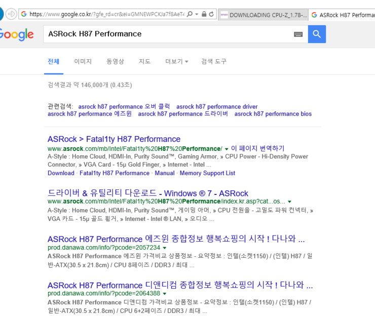Viewport: 375px width, 317px height.
Task: Open ASRock > Fatal1ty H87 Performance result
Action: (114, 139)
